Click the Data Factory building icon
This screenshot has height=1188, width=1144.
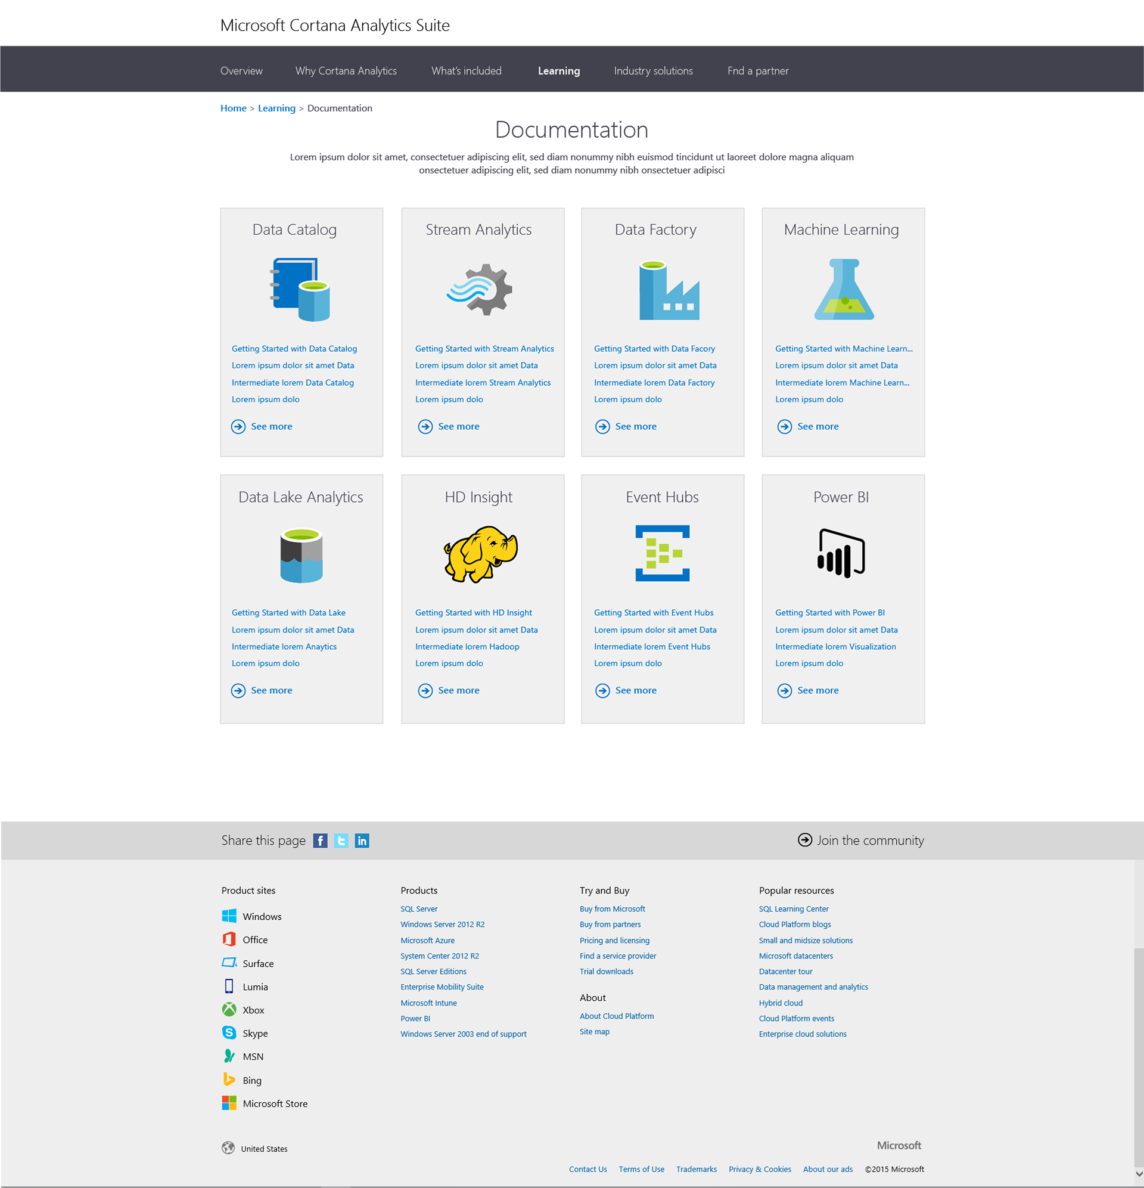click(669, 290)
